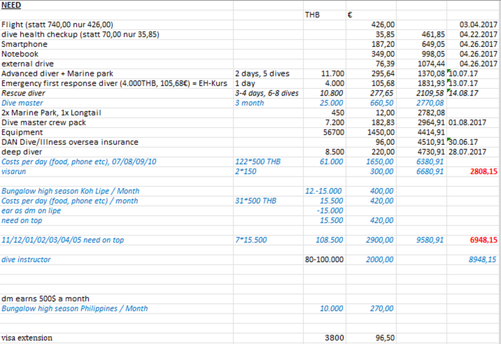This screenshot has height=344, width=501.
Task: Click the Smartphone row label
Action: (25, 44)
